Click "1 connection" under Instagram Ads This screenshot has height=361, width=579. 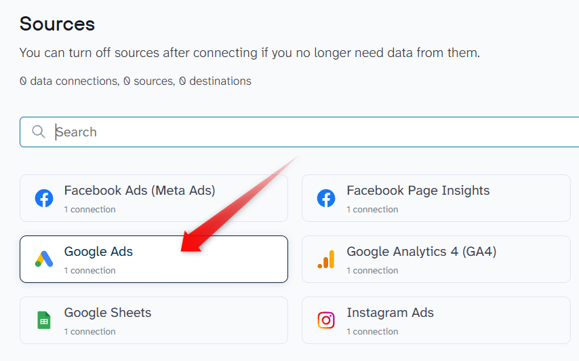point(372,332)
